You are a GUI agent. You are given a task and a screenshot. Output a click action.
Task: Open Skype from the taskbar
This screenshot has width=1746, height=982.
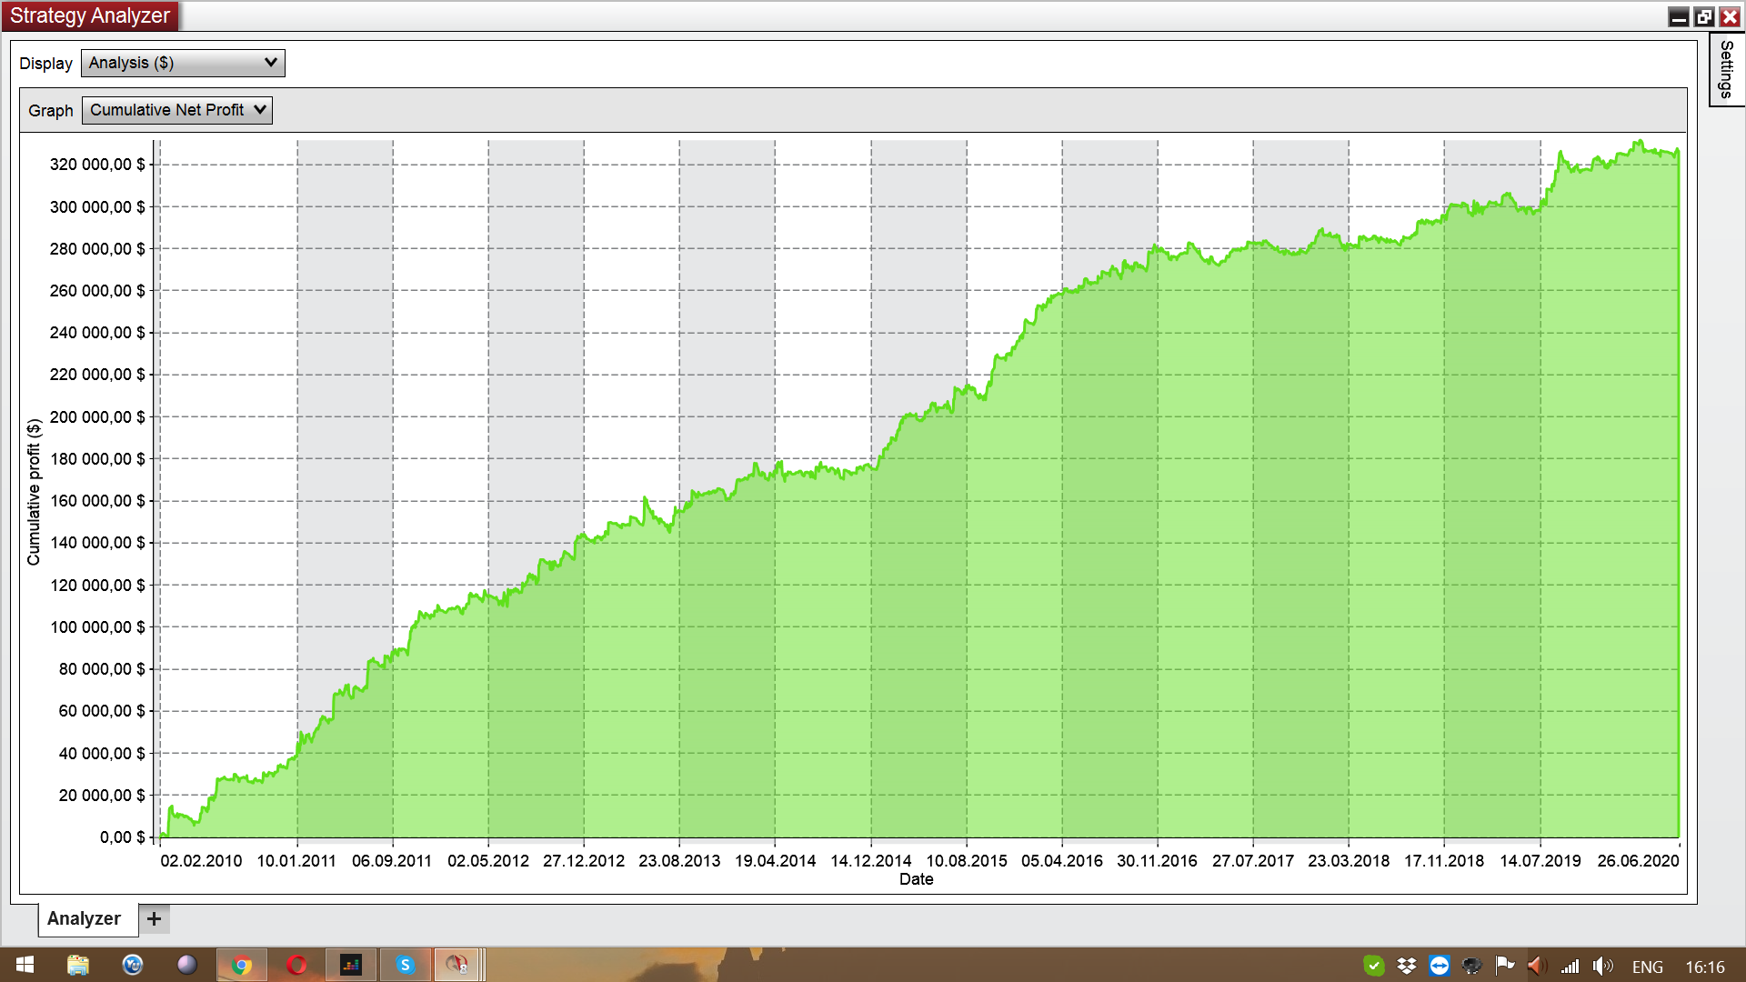tap(406, 965)
